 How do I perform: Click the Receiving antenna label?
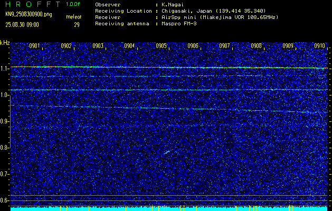(122, 24)
